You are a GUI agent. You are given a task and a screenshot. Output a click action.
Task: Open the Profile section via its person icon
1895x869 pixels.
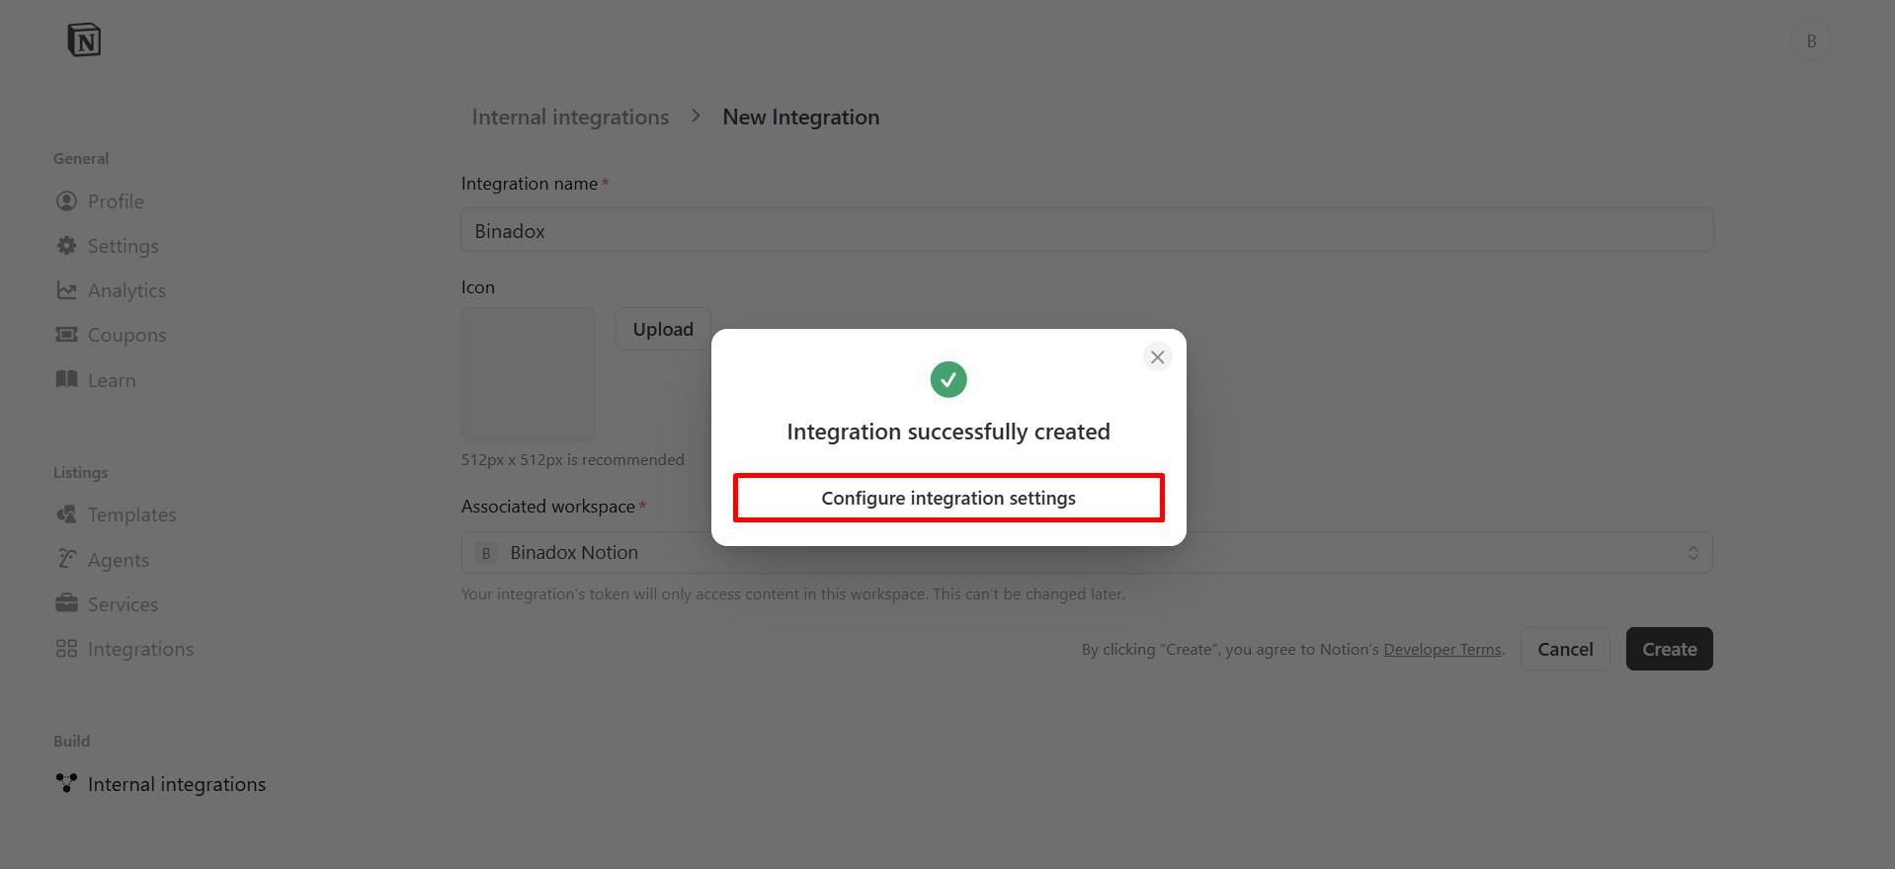pos(66,200)
